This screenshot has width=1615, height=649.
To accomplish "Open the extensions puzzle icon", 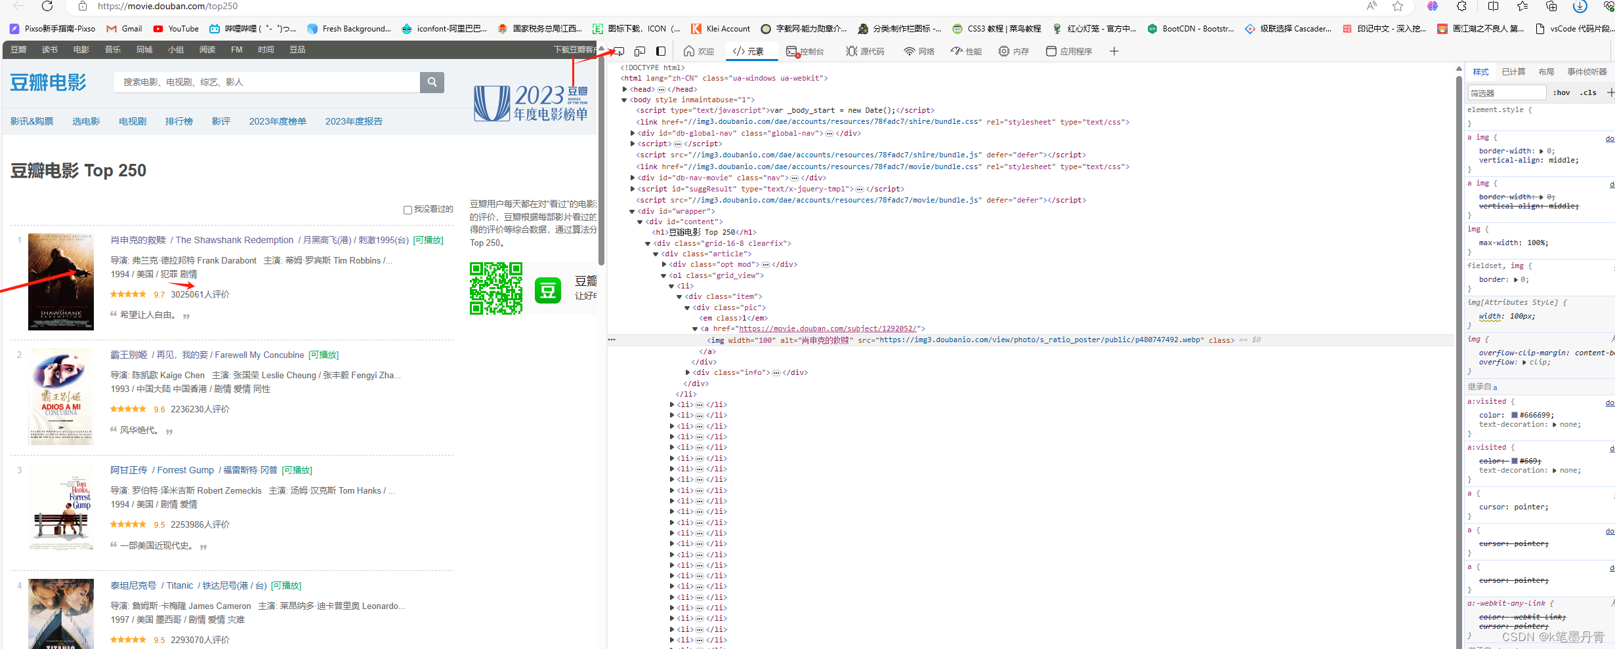I will coord(1461,6).
